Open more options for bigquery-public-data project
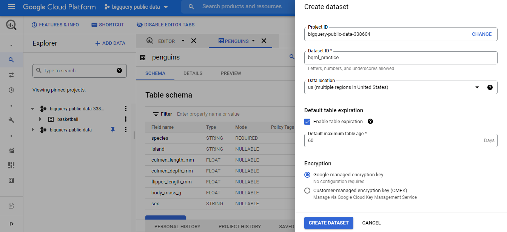507x232 pixels. point(126,130)
